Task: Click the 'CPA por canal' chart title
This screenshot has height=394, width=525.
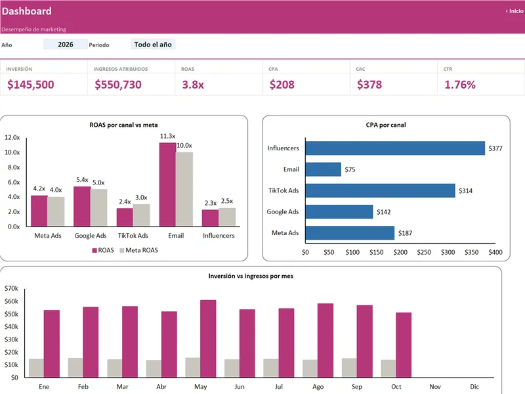Action: 386,125
